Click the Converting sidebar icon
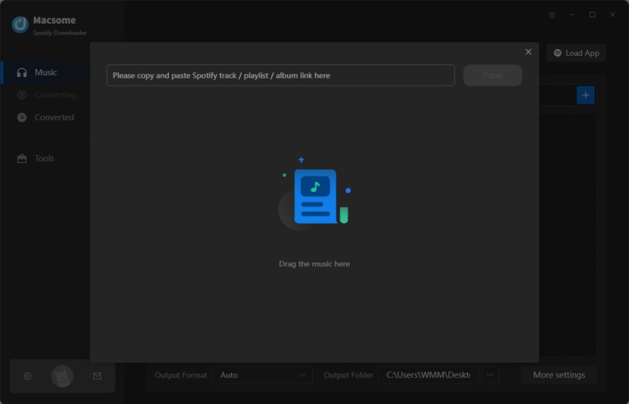The image size is (629, 404). click(x=22, y=94)
